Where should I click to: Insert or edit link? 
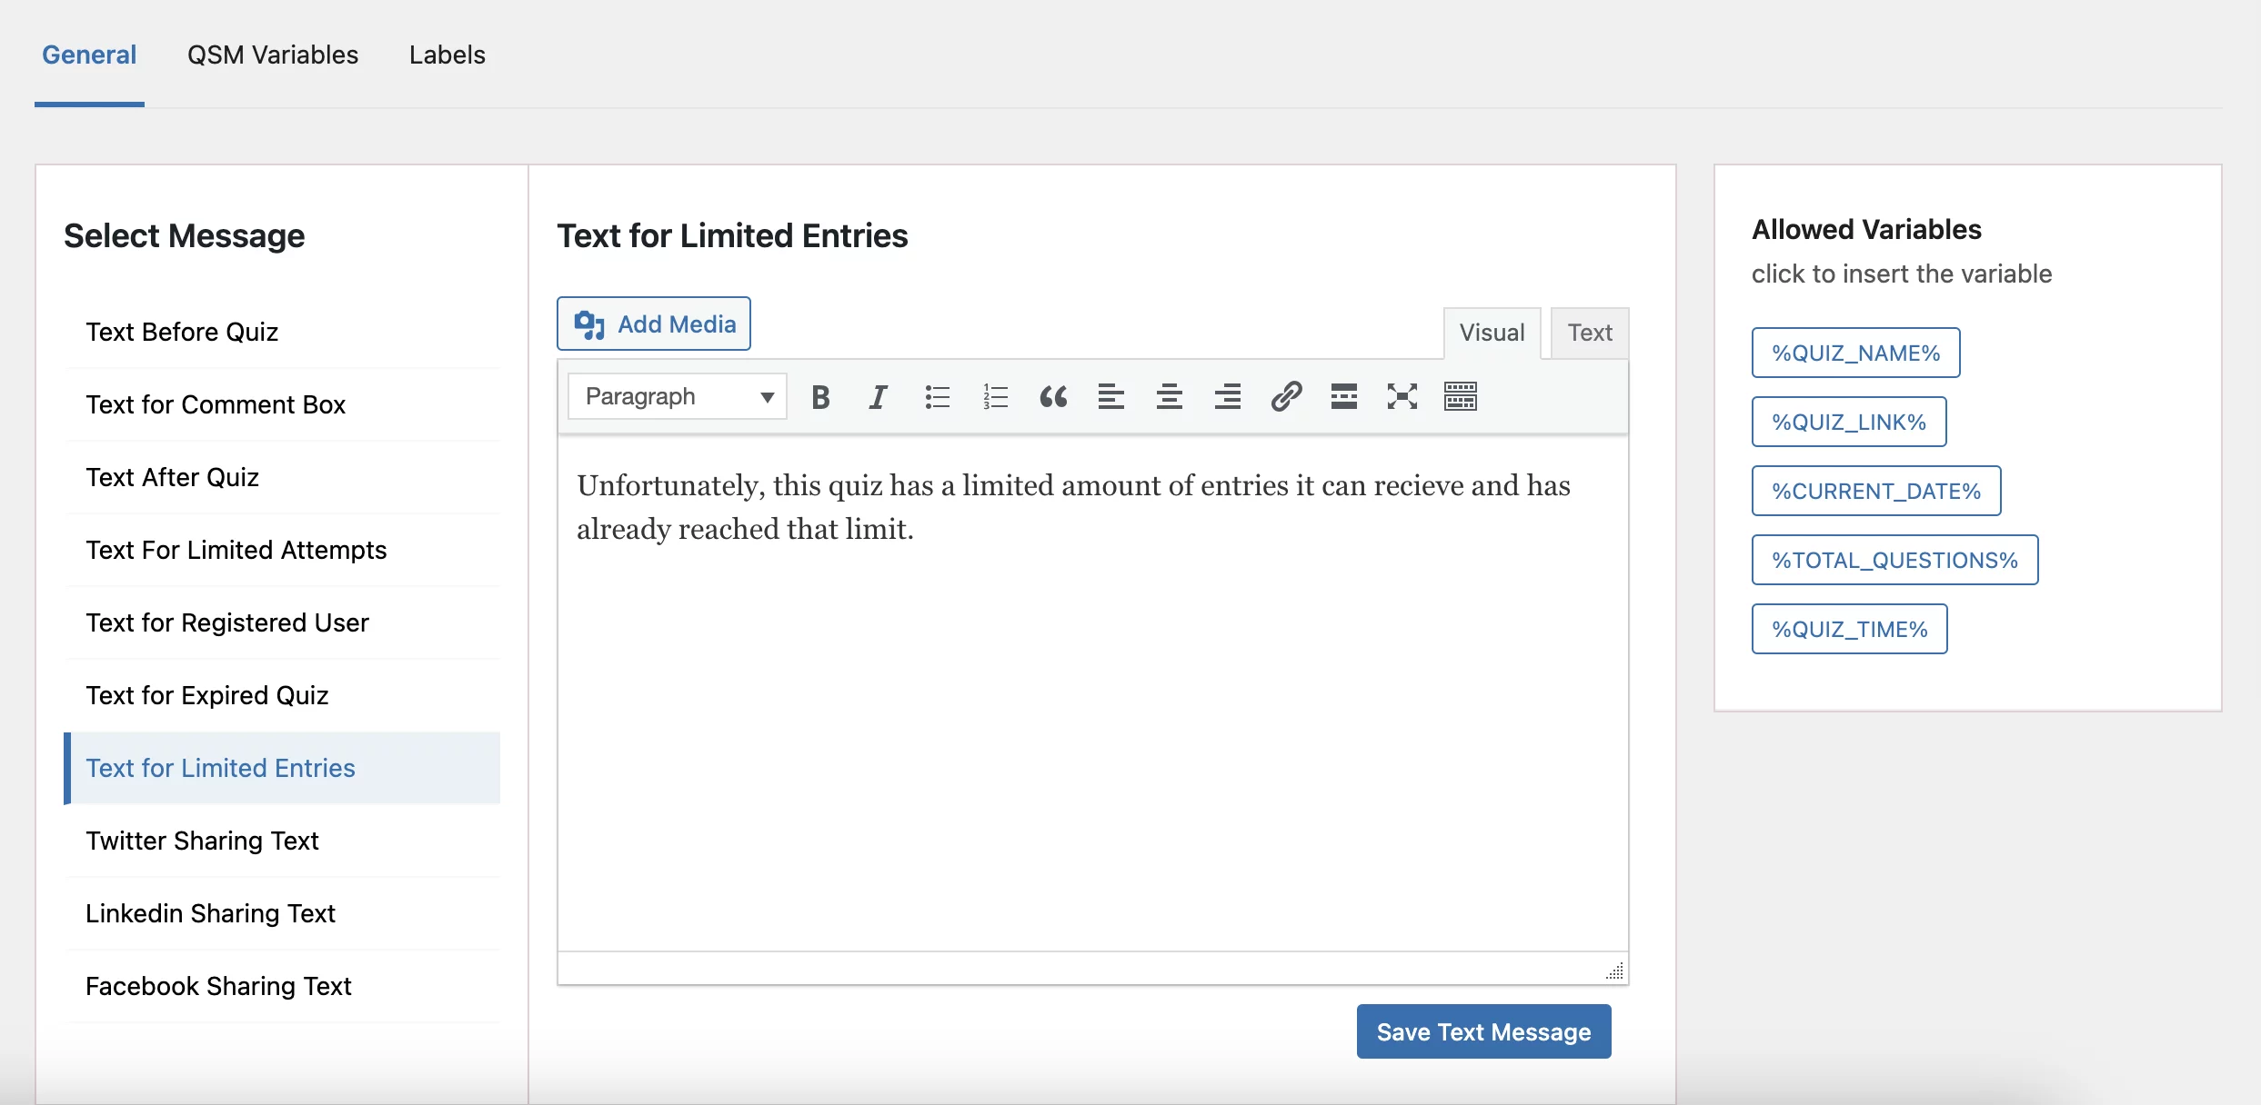(1286, 397)
